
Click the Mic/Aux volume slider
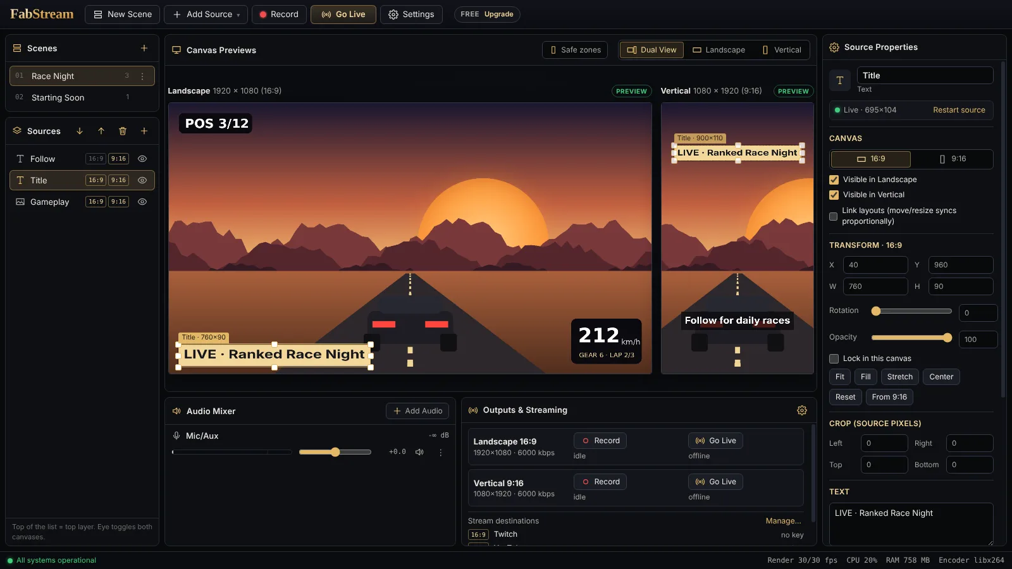335,452
